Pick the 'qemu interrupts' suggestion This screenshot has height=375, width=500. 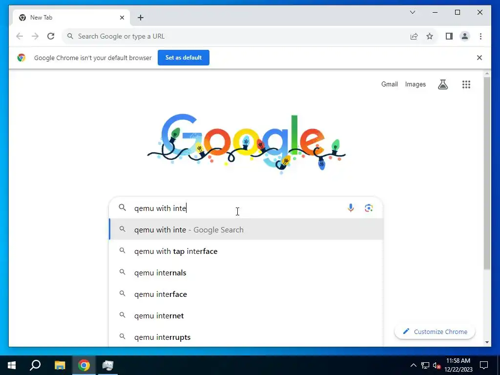246,337
